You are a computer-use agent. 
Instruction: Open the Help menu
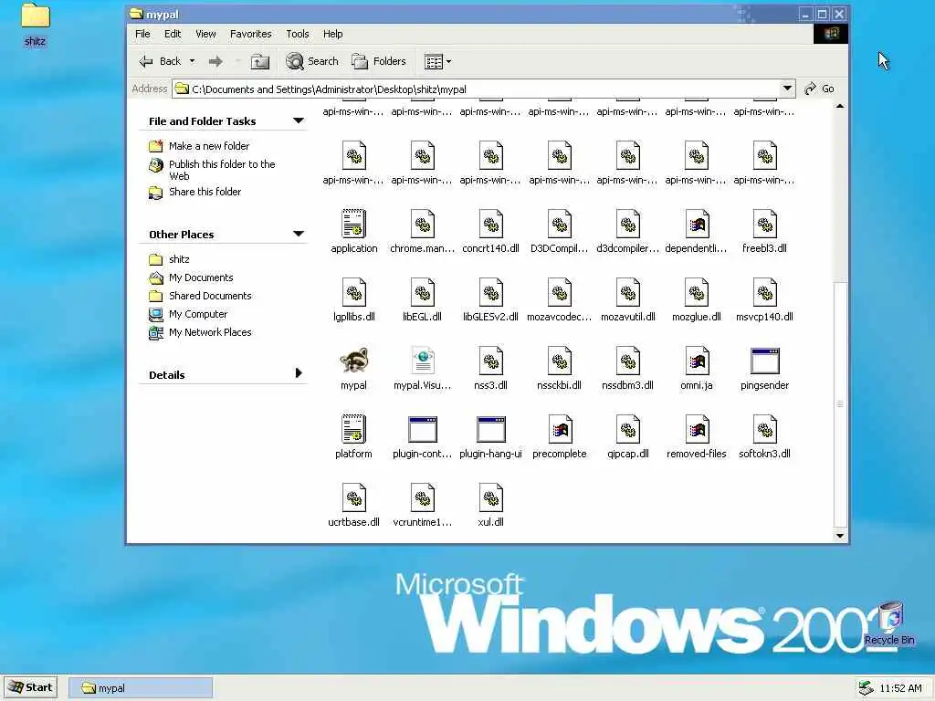(x=332, y=34)
